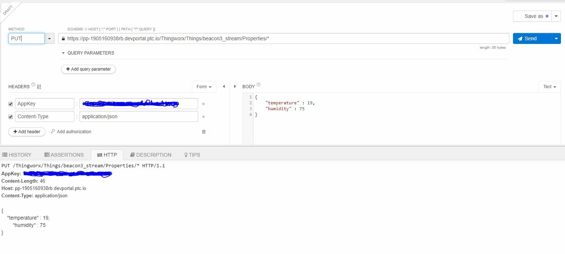Click the Content-Type header name field

coord(45,116)
